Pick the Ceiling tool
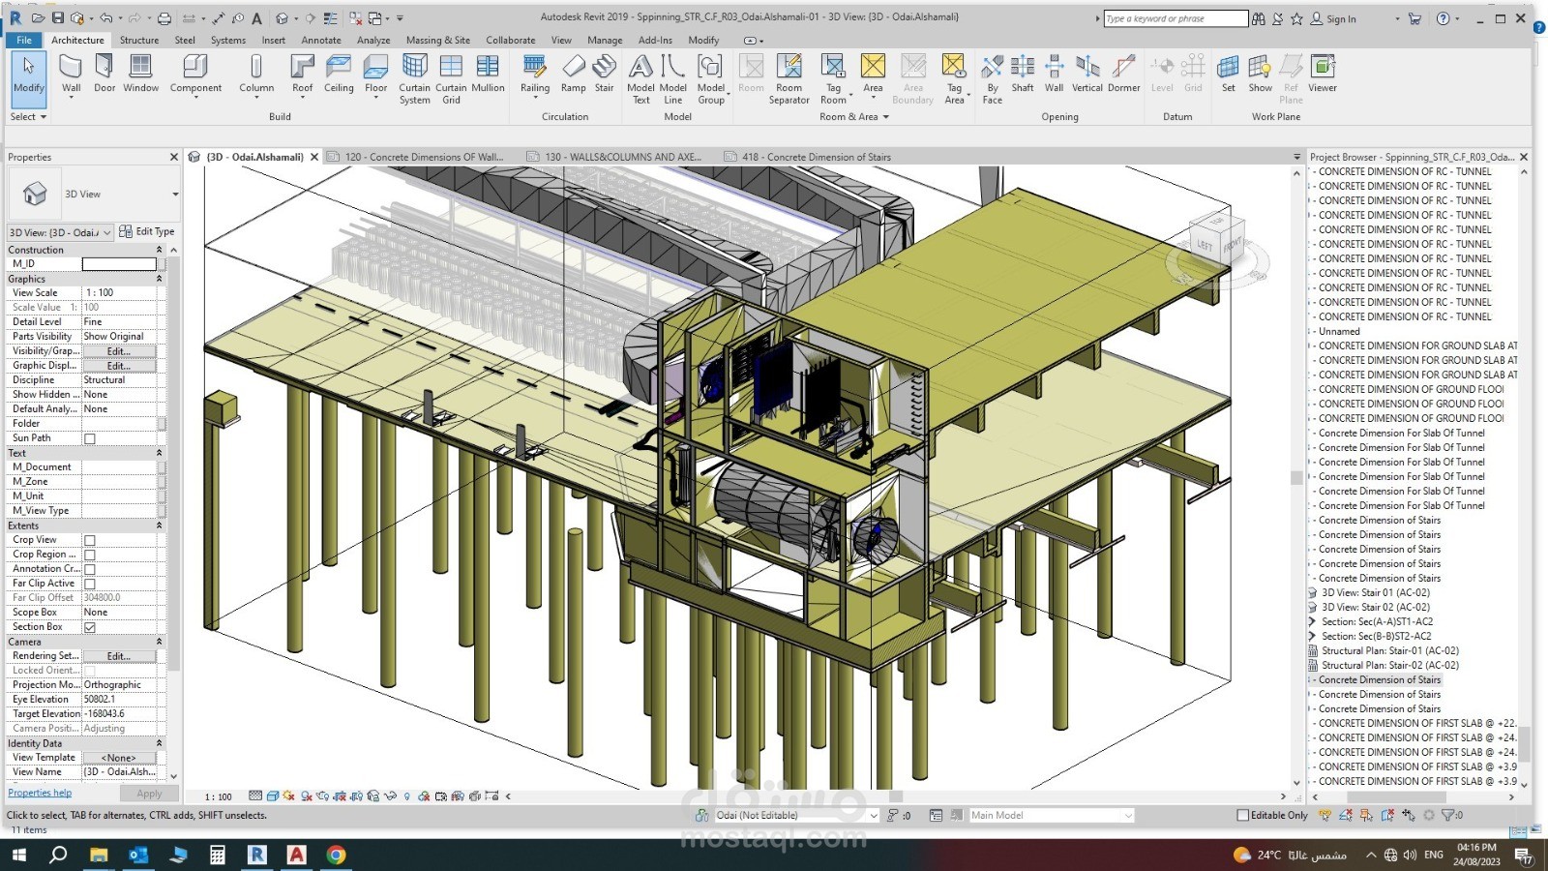1548x871 pixels. 339,74
